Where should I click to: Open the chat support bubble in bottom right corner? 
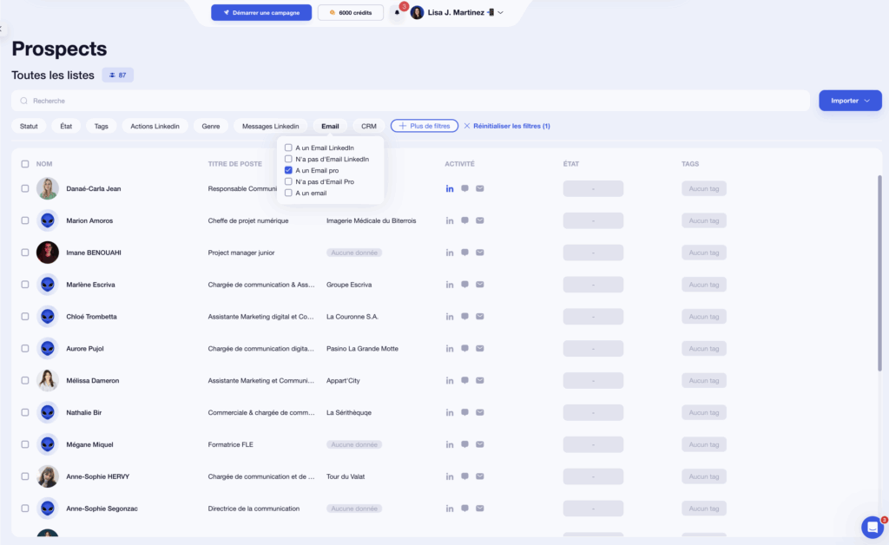(872, 528)
